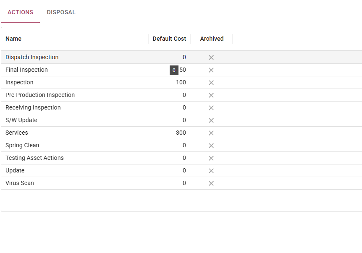The height and width of the screenshot is (253, 362).
Task: Click the archived X icon for Receiving Inspection
Action: pyautogui.click(x=211, y=108)
